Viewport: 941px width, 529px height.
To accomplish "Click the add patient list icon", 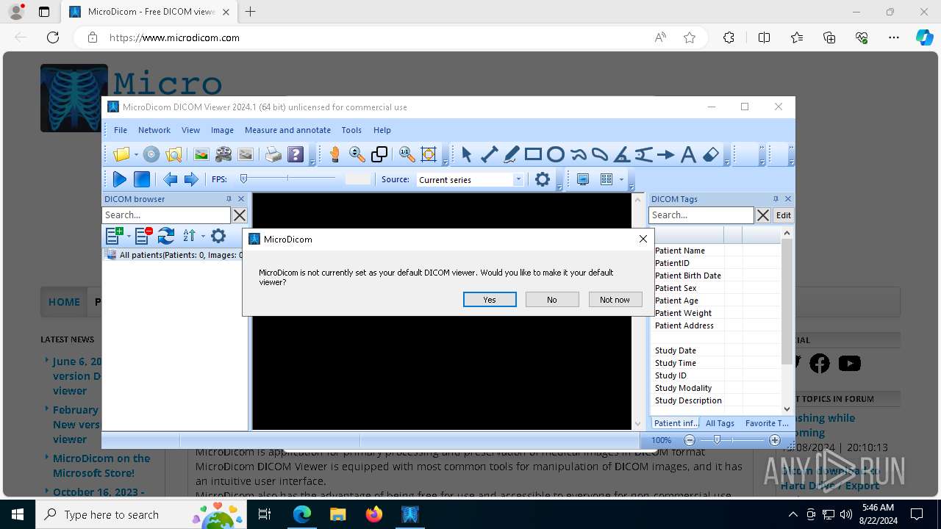I will point(114,236).
